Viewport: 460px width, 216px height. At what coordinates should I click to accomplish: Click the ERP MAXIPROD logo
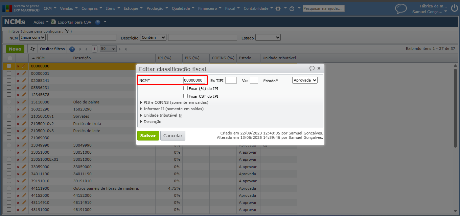21,8
